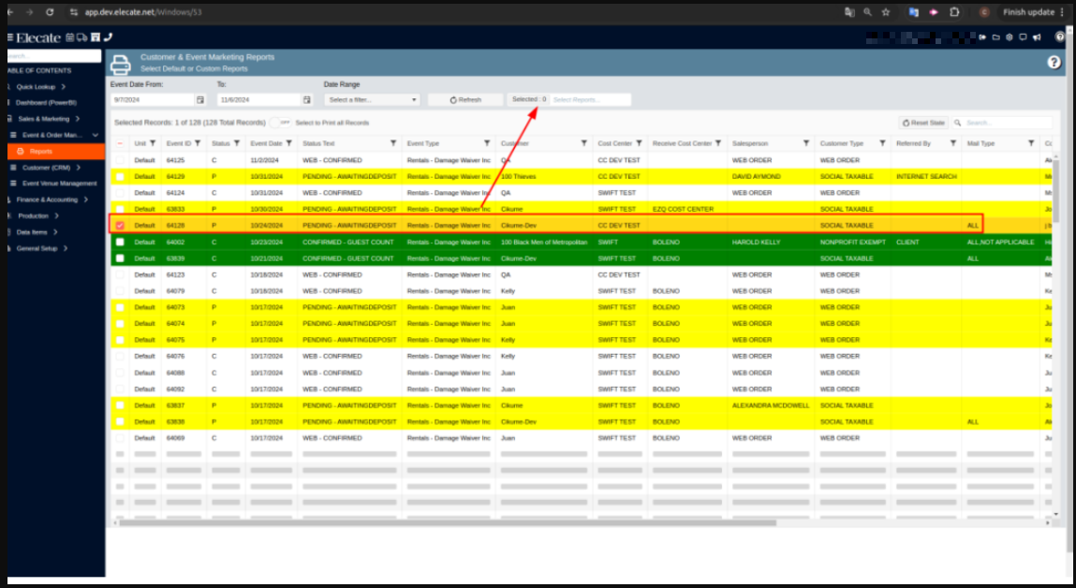This screenshot has height=588, width=1076.
Task: Toggle the Select to Print all Records switch
Action: 280,123
